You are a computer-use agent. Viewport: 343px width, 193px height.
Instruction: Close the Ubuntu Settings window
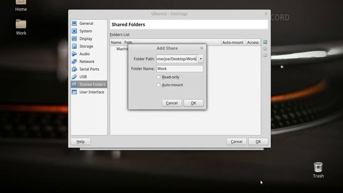point(266,14)
